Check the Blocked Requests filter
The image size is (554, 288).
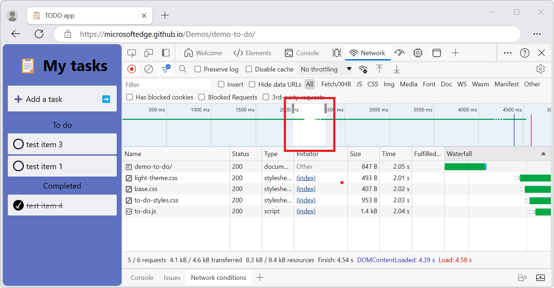202,97
